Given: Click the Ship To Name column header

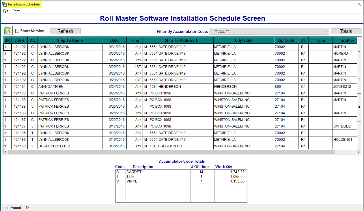Looking at the screenshot, I should click(x=70, y=40).
